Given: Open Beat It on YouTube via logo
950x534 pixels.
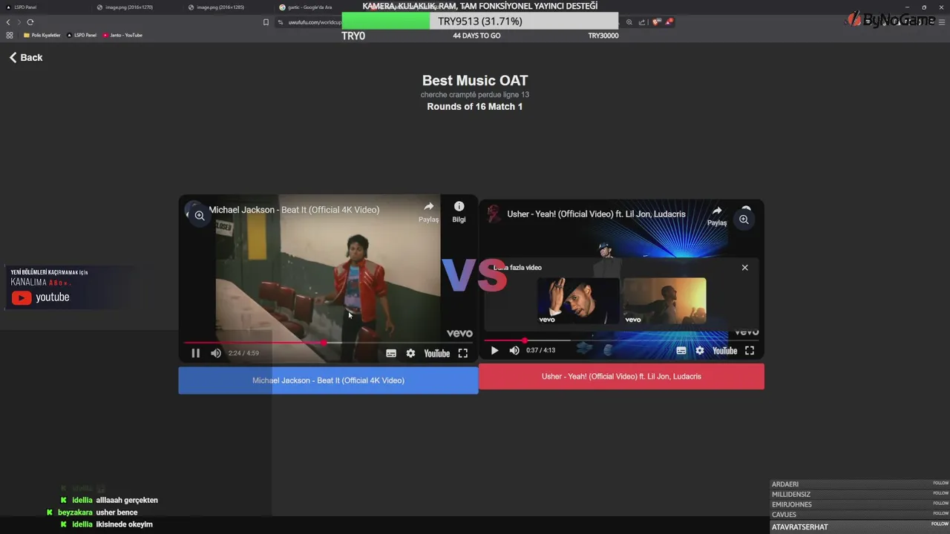Looking at the screenshot, I should 437,354.
